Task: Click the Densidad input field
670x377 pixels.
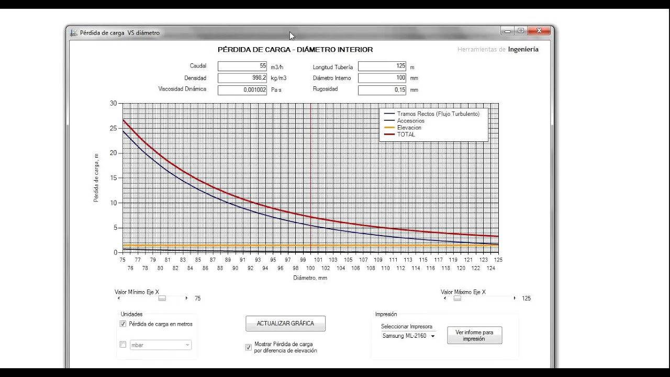Action: [242, 77]
